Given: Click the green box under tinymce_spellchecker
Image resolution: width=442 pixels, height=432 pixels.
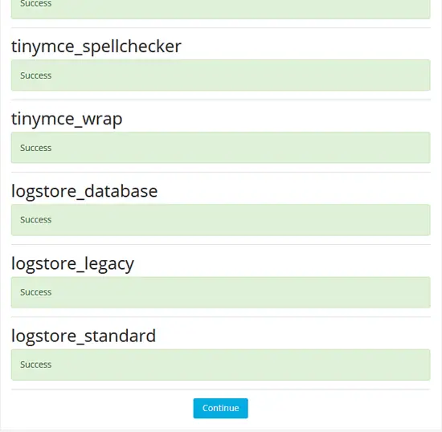Looking at the screenshot, I should [221, 75].
